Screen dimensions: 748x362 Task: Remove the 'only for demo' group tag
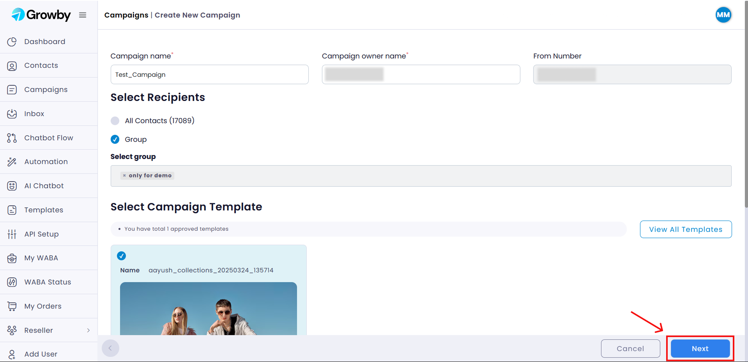pyautogui.click(x=124, y=176)
